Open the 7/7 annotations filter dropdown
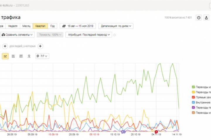 [x=42, y=56]
